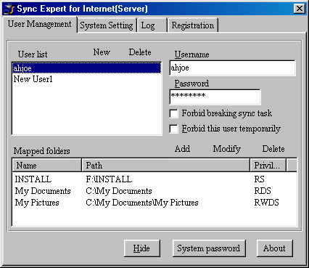This screenshot has width=309, height=268.
Task: Sort mapped folders by Path column header
Action: [x=165, y=166]
